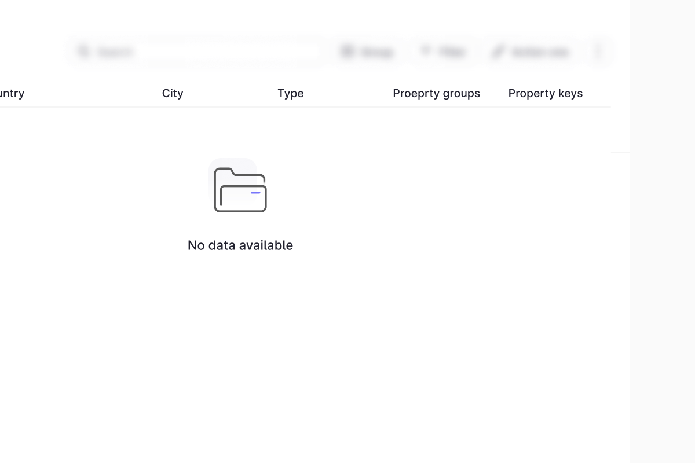Click the Type column header
The height and width of the screenshot is (463, 695).
(x=290, y=93)
